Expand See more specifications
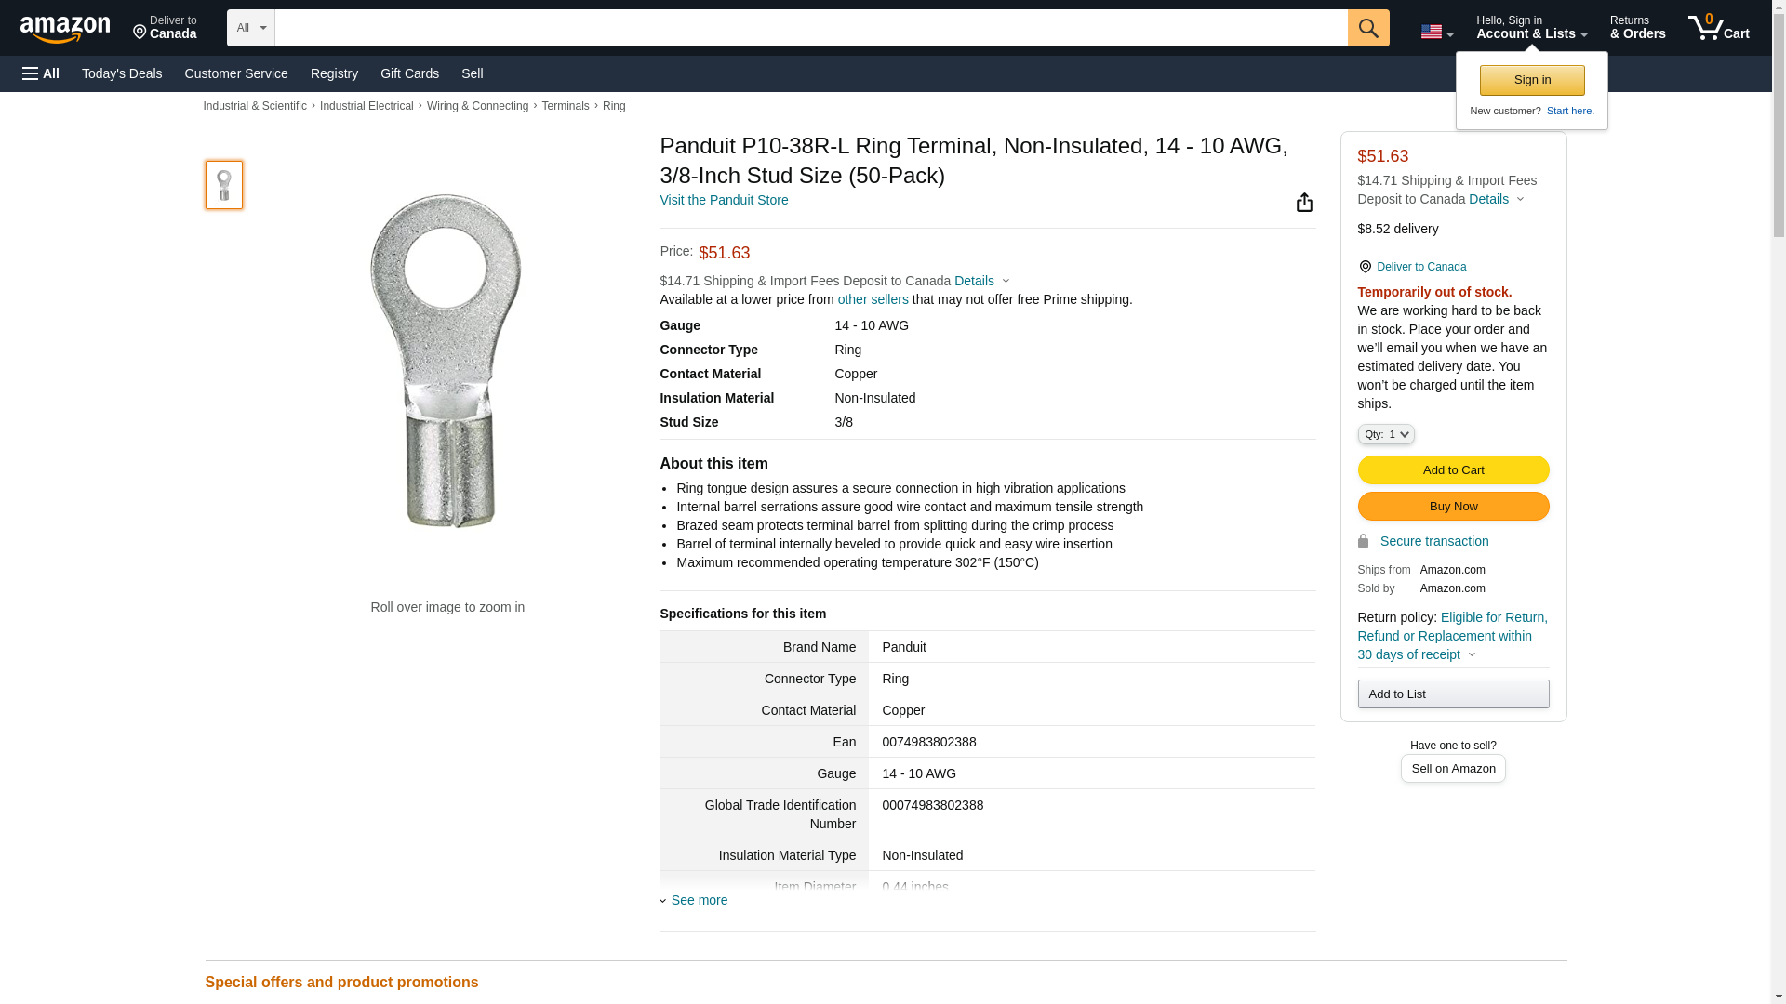 tap(699, 900)
